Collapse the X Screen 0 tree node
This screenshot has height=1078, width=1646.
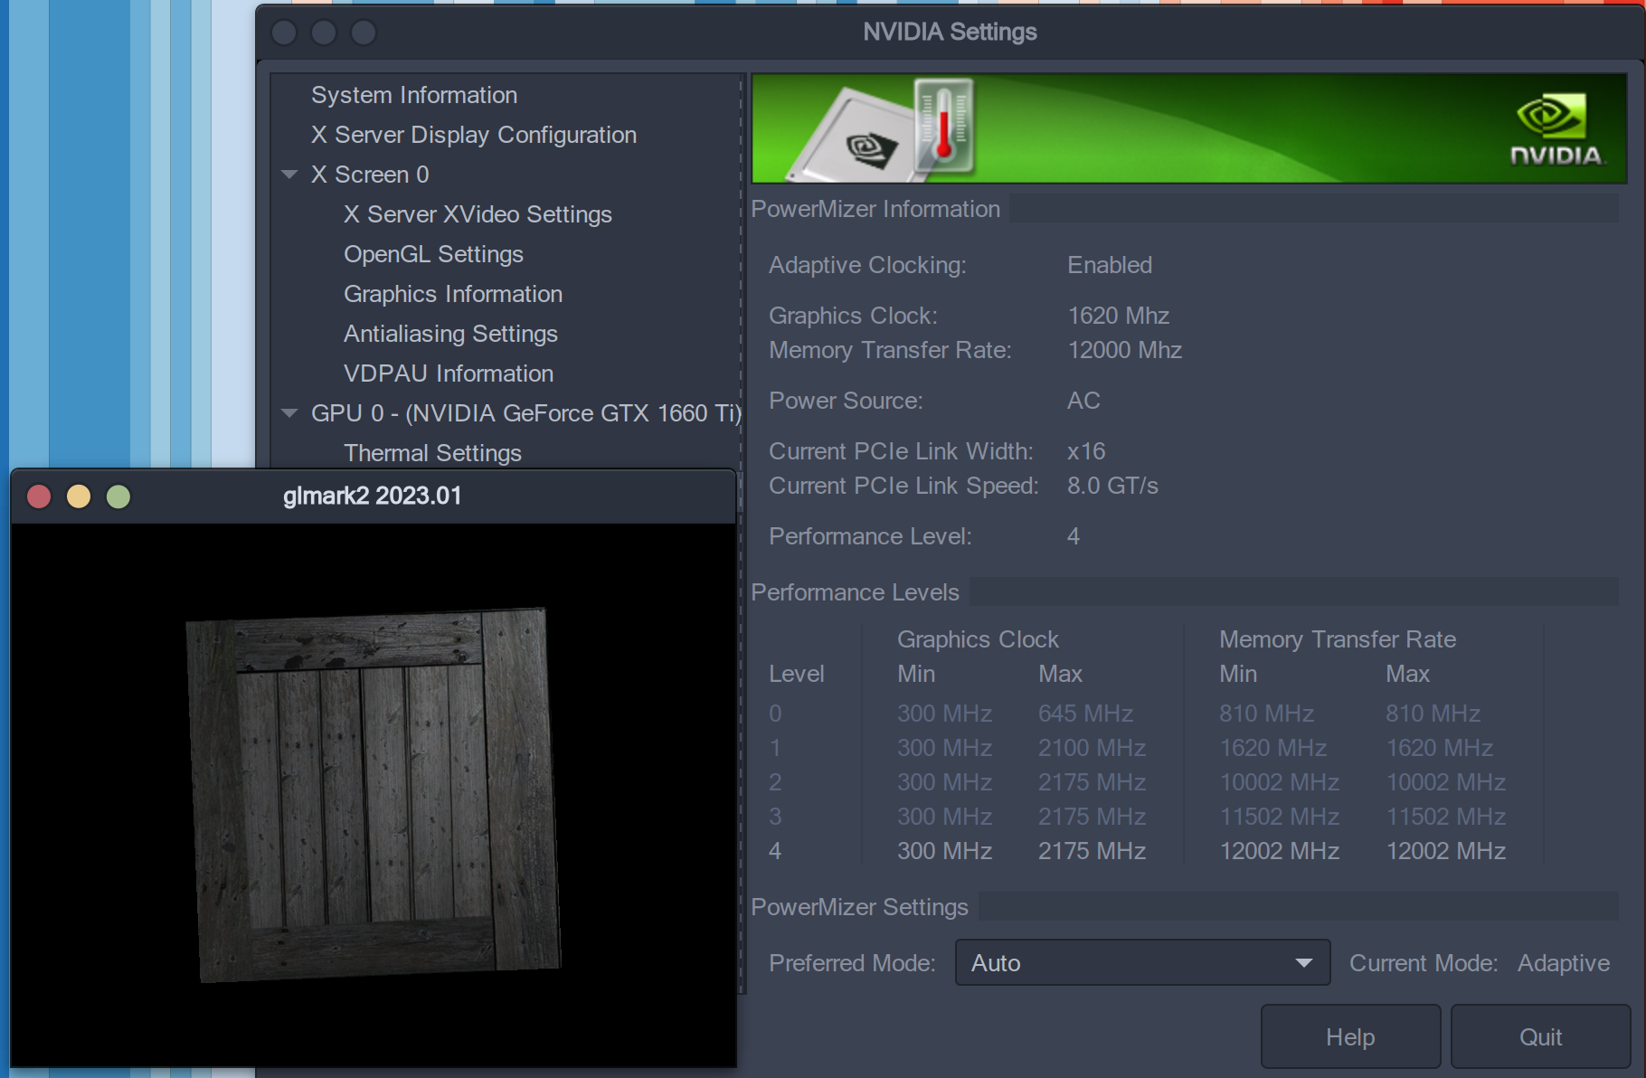[x=289, y=175]
